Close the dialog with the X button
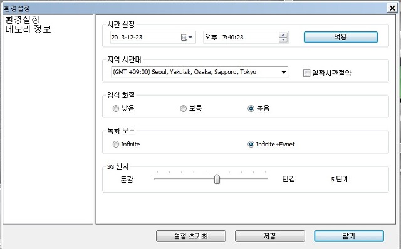 [392, 8]
